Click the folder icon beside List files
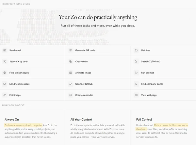Image resolution: width=196 pixels, height=145 pixels. (136, 50)
